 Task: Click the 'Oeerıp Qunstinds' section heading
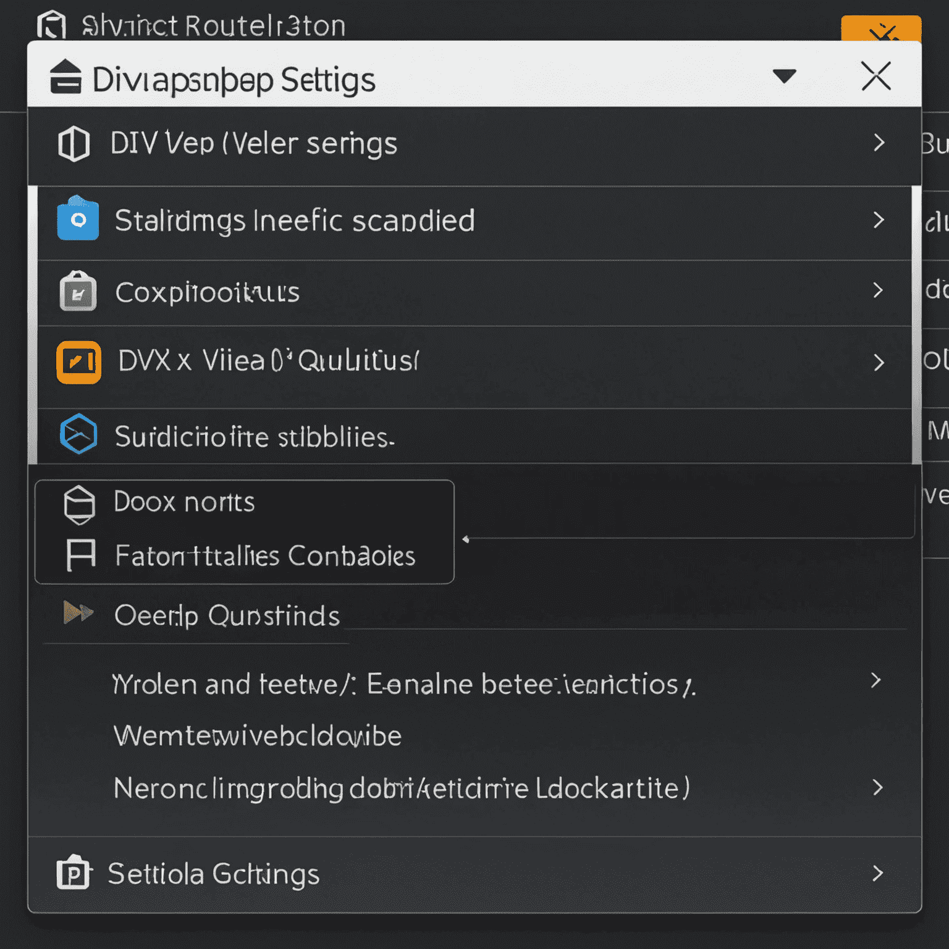[x=227, y=616]
